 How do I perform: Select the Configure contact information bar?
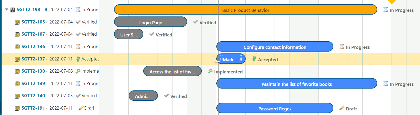275,46
